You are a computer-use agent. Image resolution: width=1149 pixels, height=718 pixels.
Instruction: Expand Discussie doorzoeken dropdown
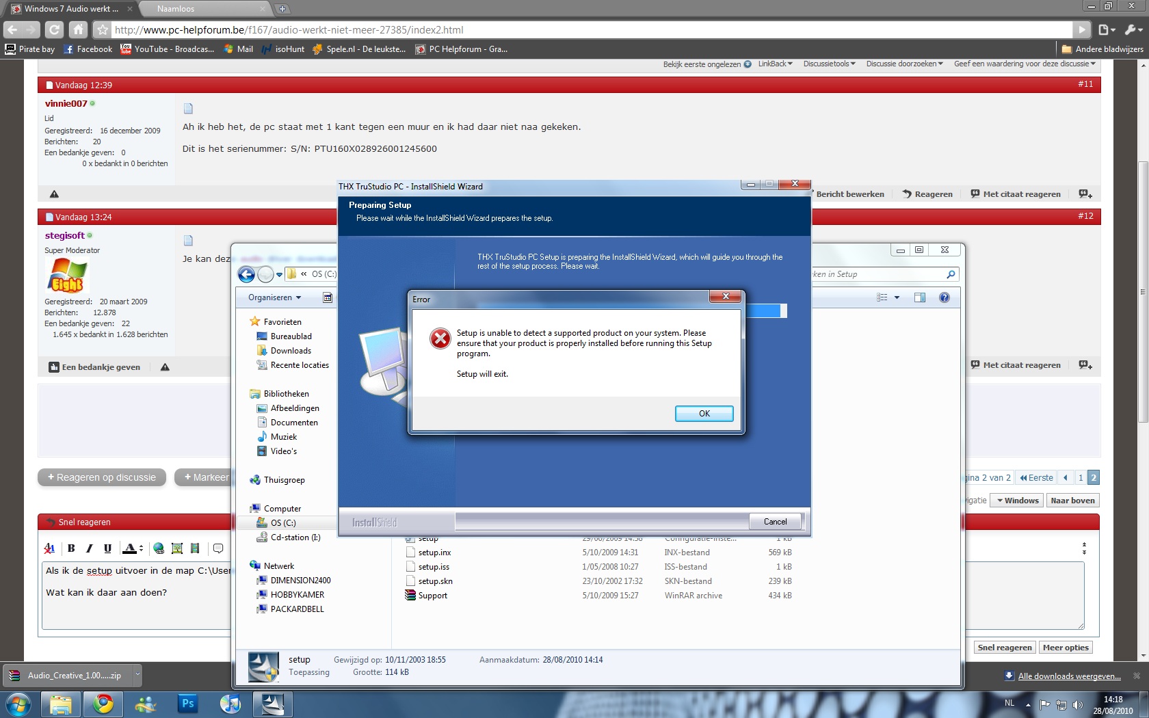click(904, 64)
